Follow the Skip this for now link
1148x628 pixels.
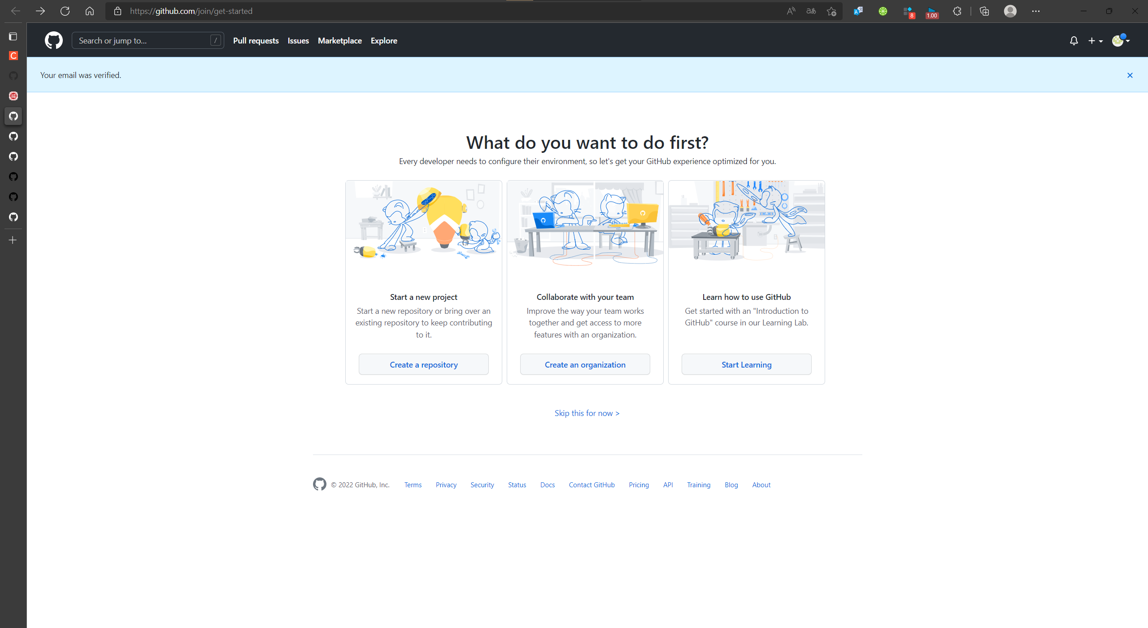click(x=587, y=413)
